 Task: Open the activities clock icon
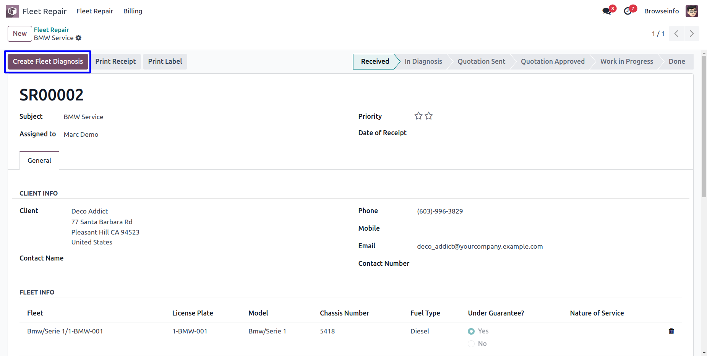click(x=628, y=11)
